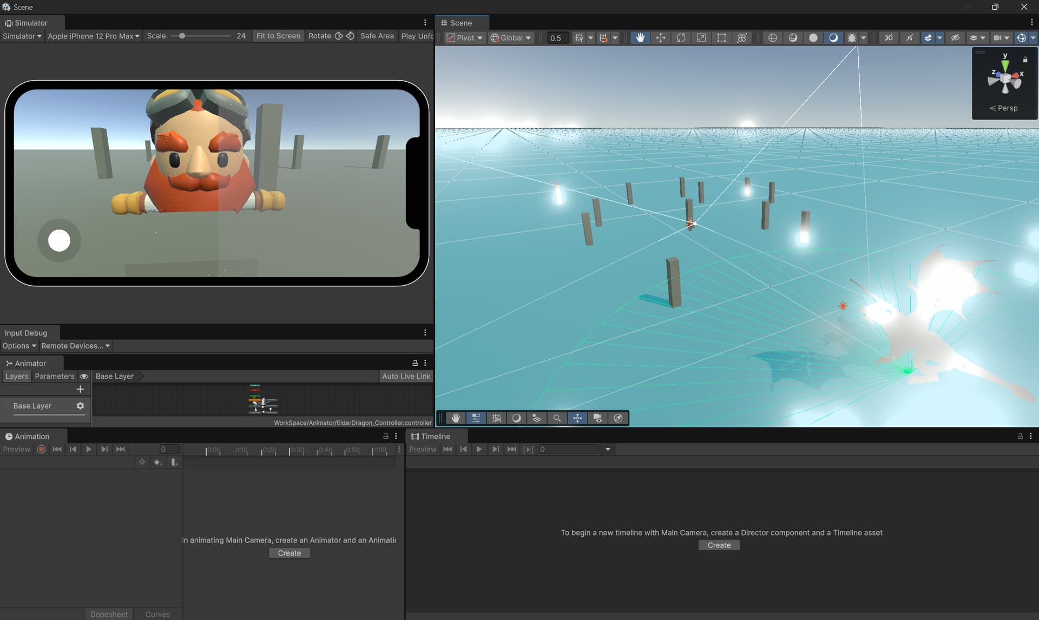The image size is (1039, 620).
Task: Click Fit to Screen in the Simulator
Action: pyautogui.click(x=278, y=36)
